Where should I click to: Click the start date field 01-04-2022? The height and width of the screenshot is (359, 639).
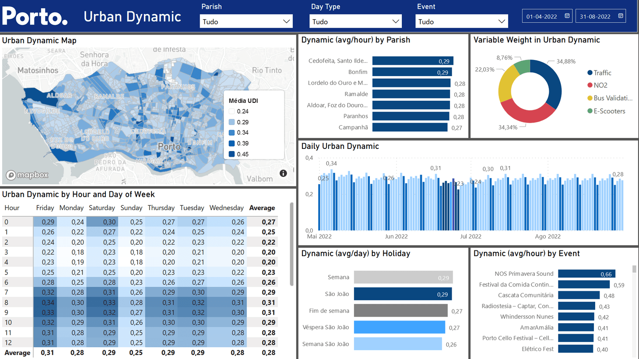pos(542,17)
